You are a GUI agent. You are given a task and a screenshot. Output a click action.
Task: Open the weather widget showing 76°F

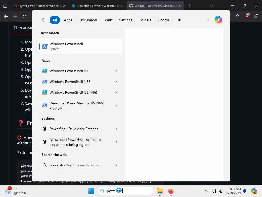point(15,191)
